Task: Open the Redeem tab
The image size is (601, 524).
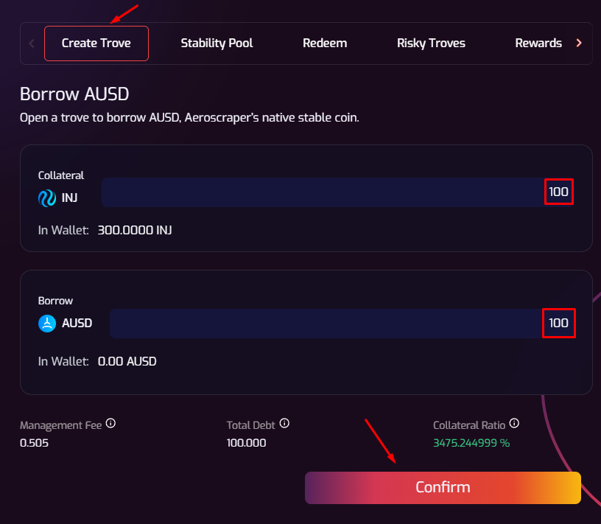Action: pyautogui.click(x=325, y=43)
